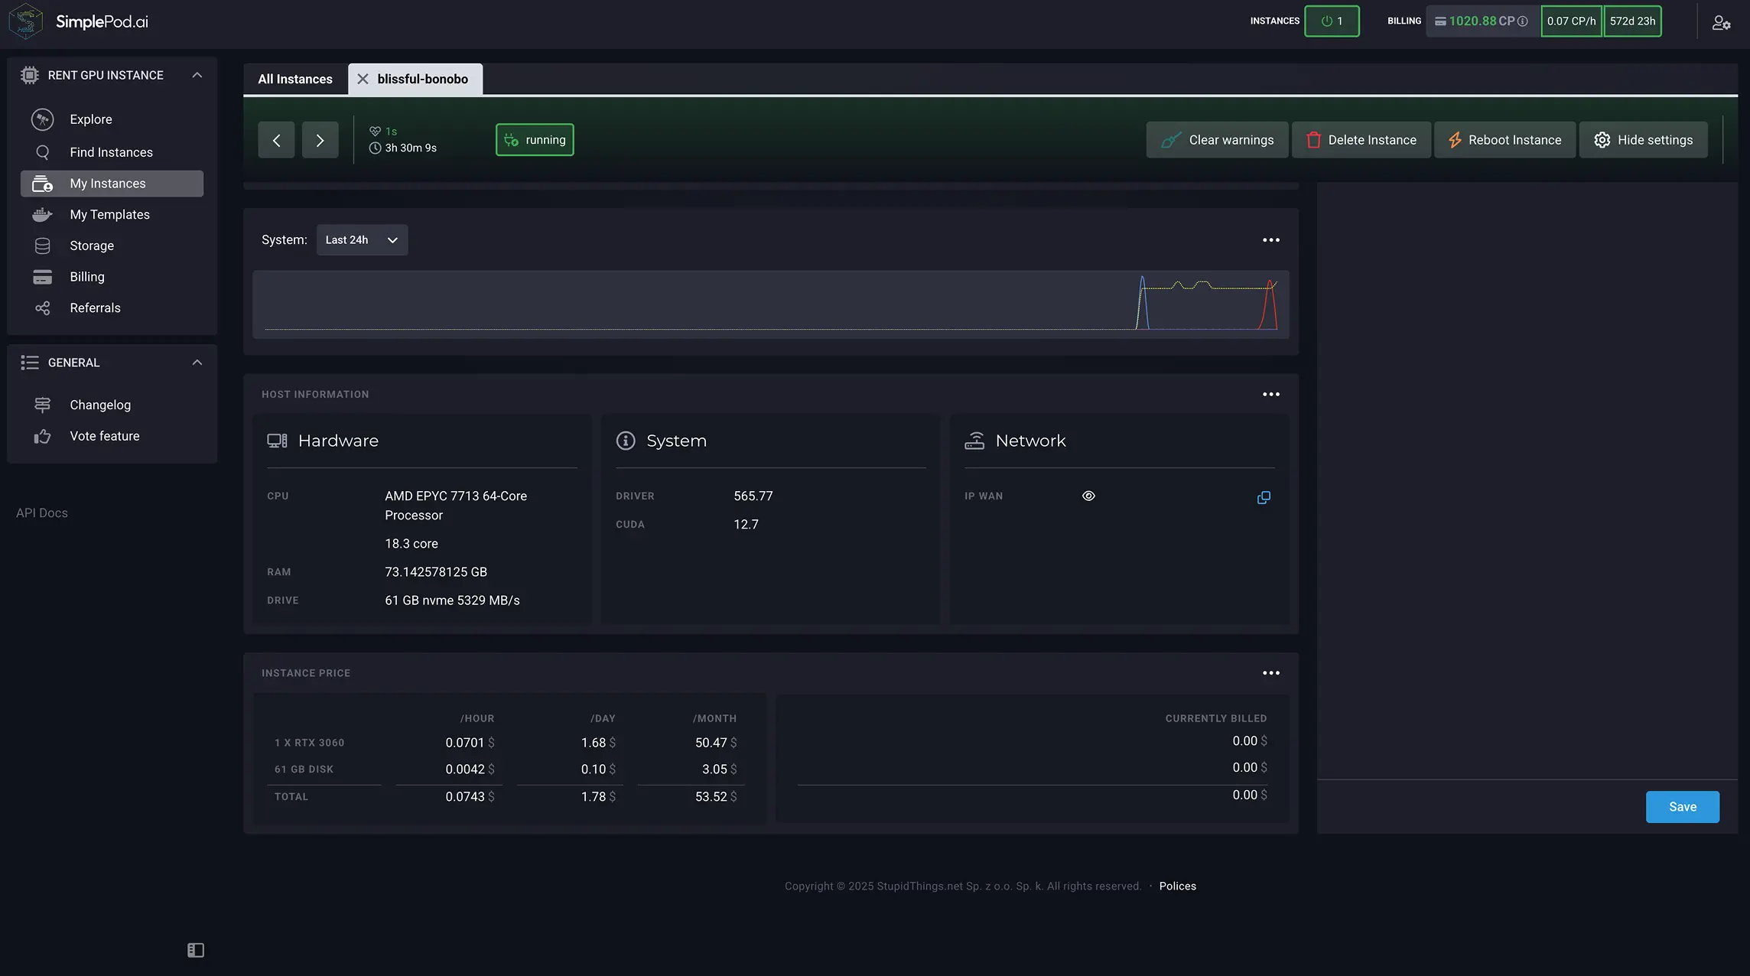
Task: Open Explore from the sidebar
Action: 90,119
